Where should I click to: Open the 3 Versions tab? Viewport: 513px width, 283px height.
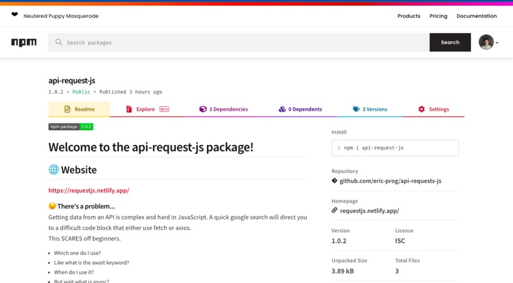370,109
